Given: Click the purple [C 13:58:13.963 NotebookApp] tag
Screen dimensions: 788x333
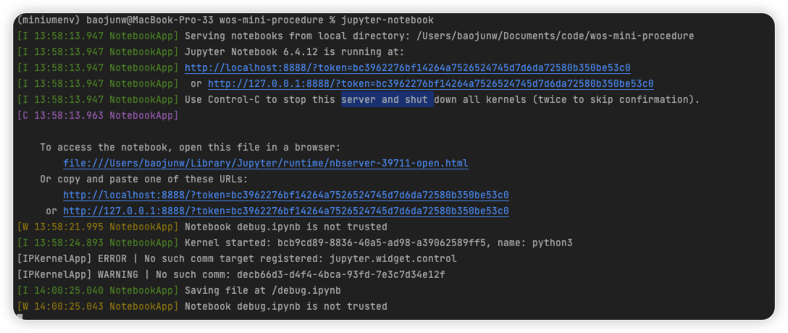Looking at the screenshot, I should [98, 116].
